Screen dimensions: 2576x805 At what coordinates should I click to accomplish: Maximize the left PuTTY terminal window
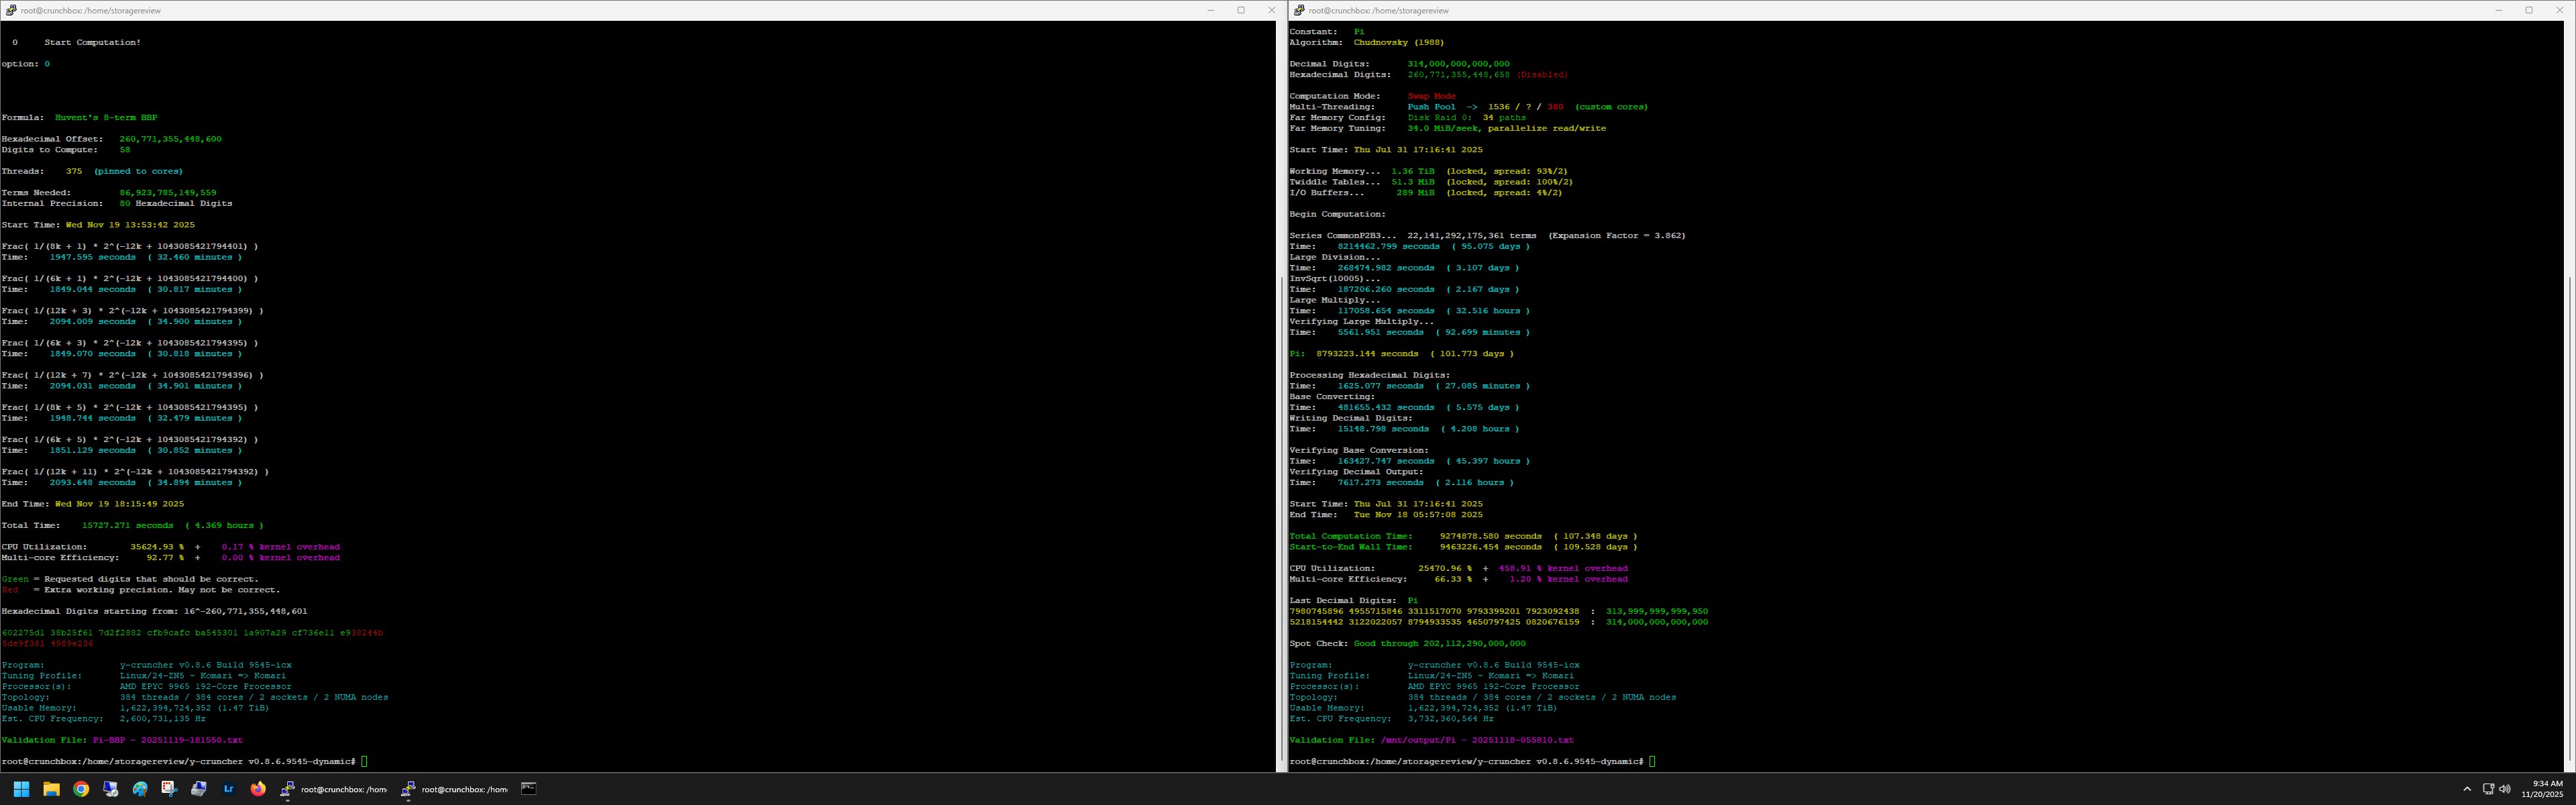1241,10
